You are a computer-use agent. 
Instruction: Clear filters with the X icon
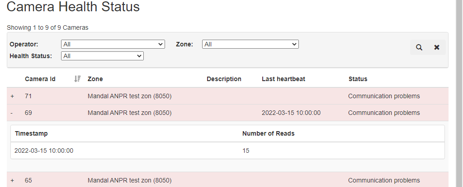[437, 47]
